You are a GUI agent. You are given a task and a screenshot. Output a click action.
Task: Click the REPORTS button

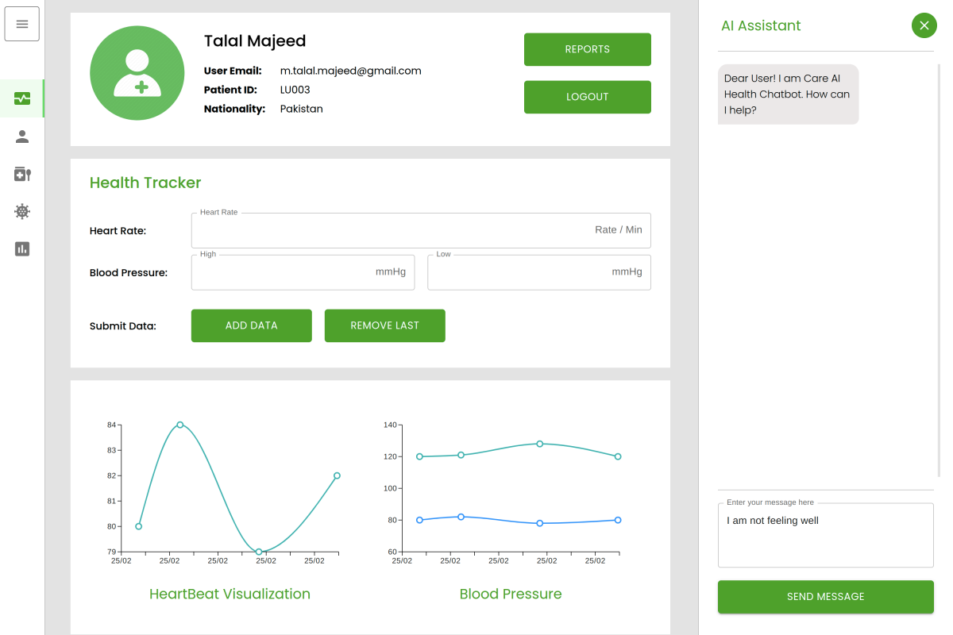click(587, 49)
